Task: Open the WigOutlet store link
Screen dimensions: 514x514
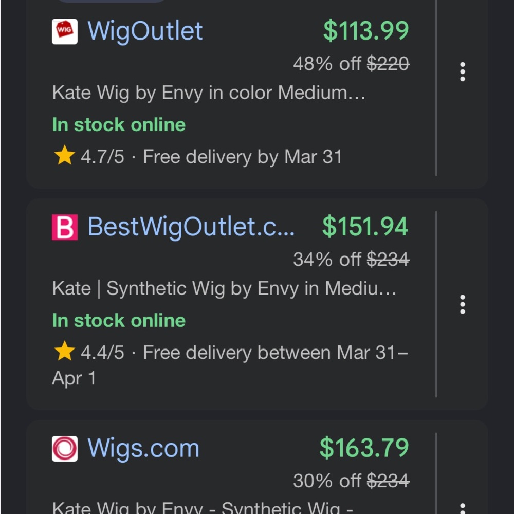Action: coord(145,31)
